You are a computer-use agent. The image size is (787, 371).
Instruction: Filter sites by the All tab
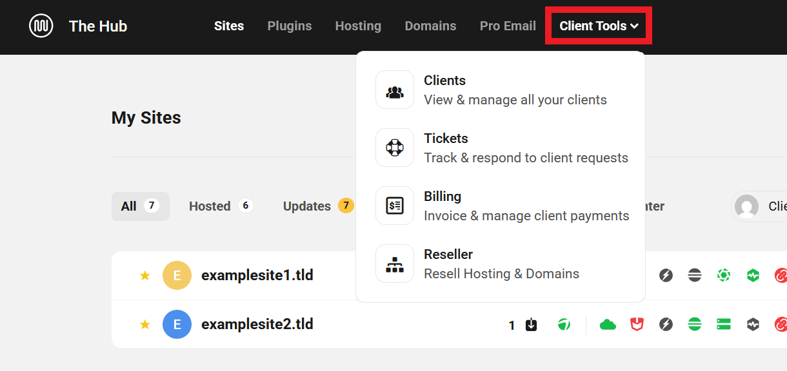[140, 206]
